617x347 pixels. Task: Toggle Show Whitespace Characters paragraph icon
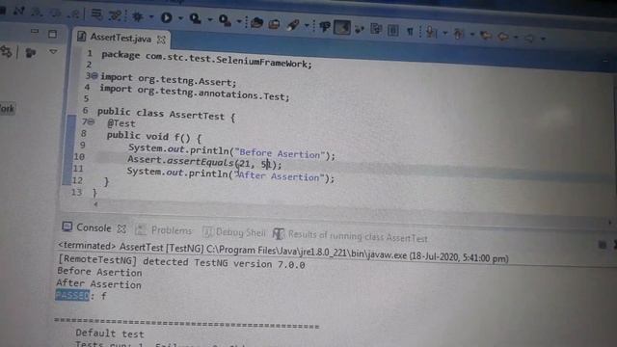pos(410,31)
